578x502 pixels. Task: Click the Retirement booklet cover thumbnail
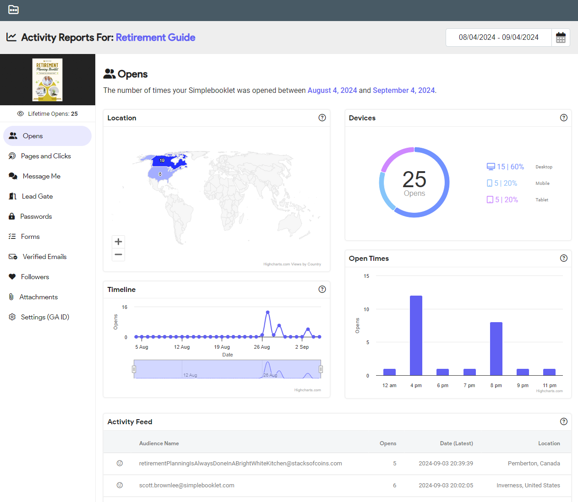[47, 80]
